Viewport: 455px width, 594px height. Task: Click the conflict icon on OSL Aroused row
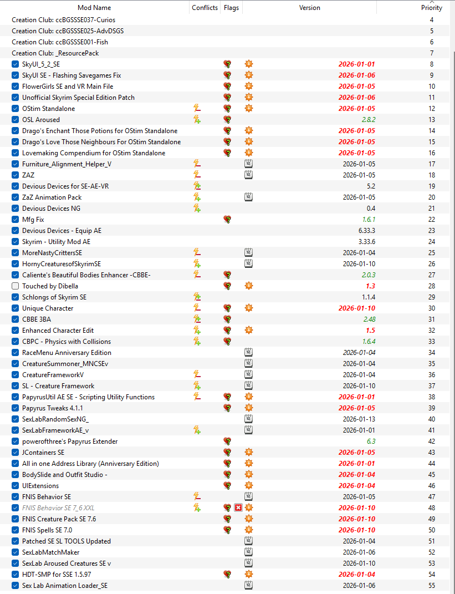[x=197, y=119]
